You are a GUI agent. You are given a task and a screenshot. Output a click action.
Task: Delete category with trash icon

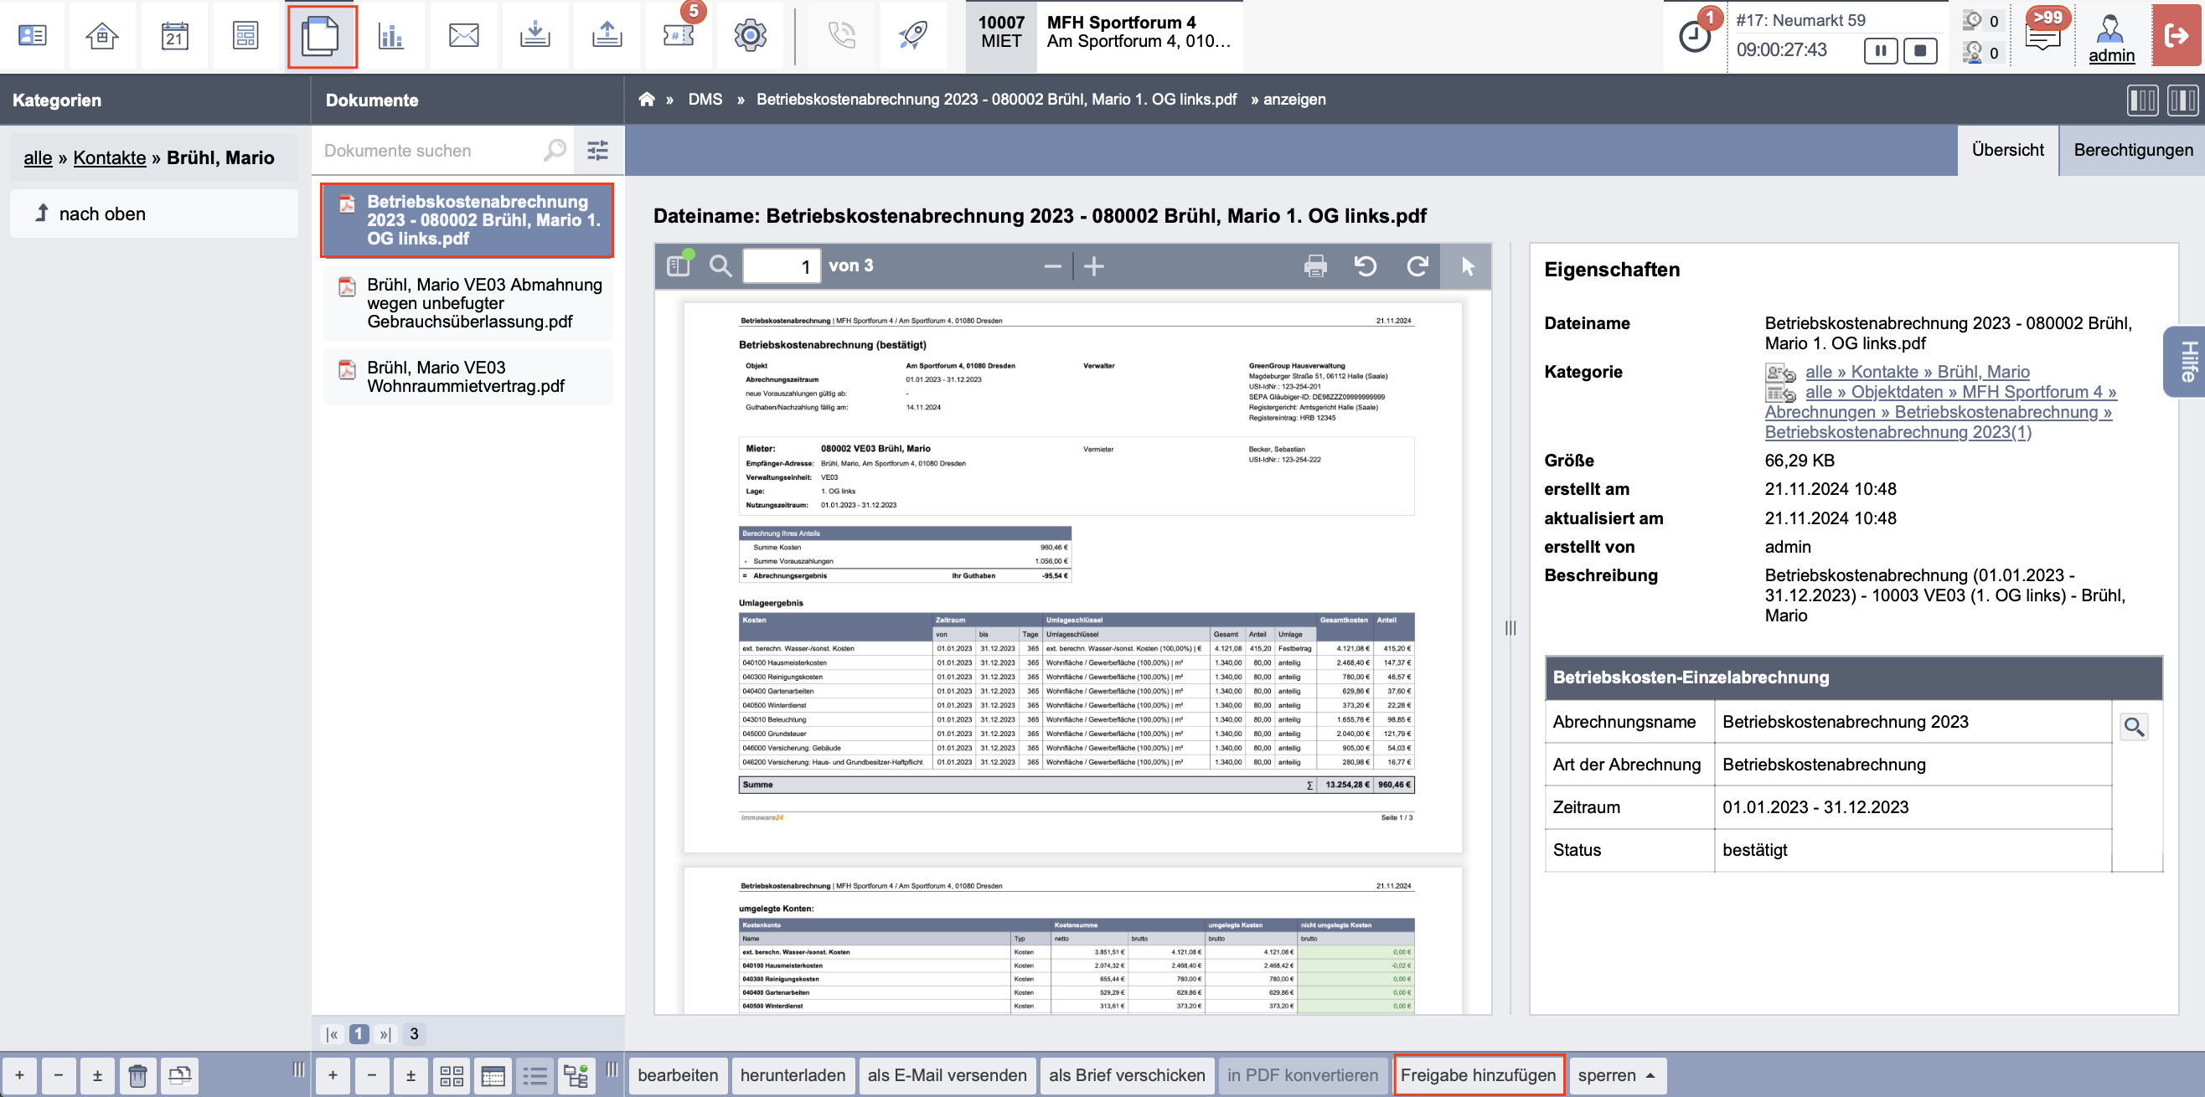click(x=137, y=1075)
